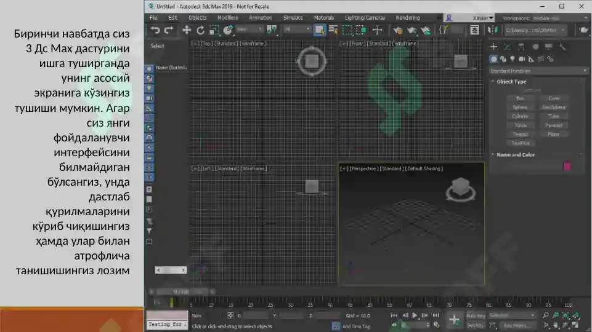This screenshot has height=332, width=592.
Task: Click the Mirror tool icon
Action: [492, 30]
